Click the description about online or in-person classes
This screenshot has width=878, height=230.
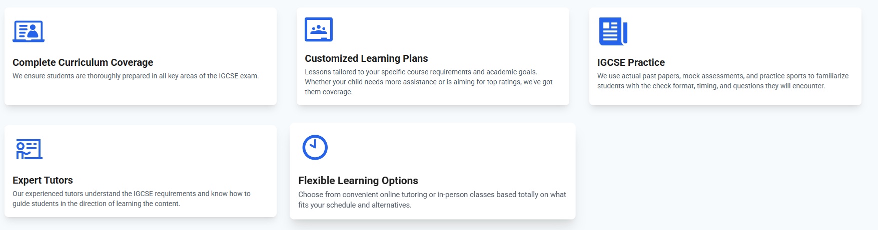point(432,195)
